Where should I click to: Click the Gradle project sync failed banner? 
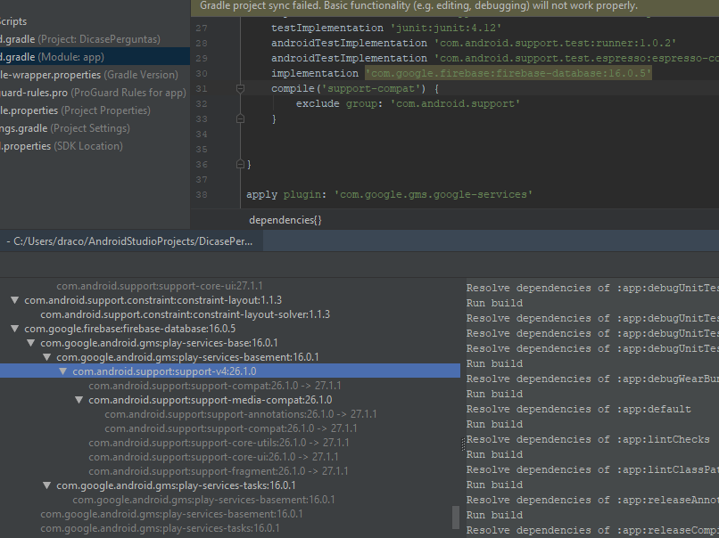455,6
